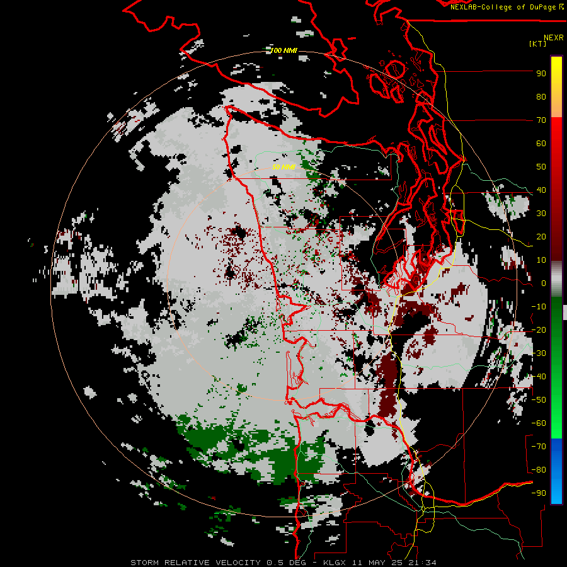Click the 90 value on velocity scale
This screenshot has height=567, width=567.
[541, 74]
